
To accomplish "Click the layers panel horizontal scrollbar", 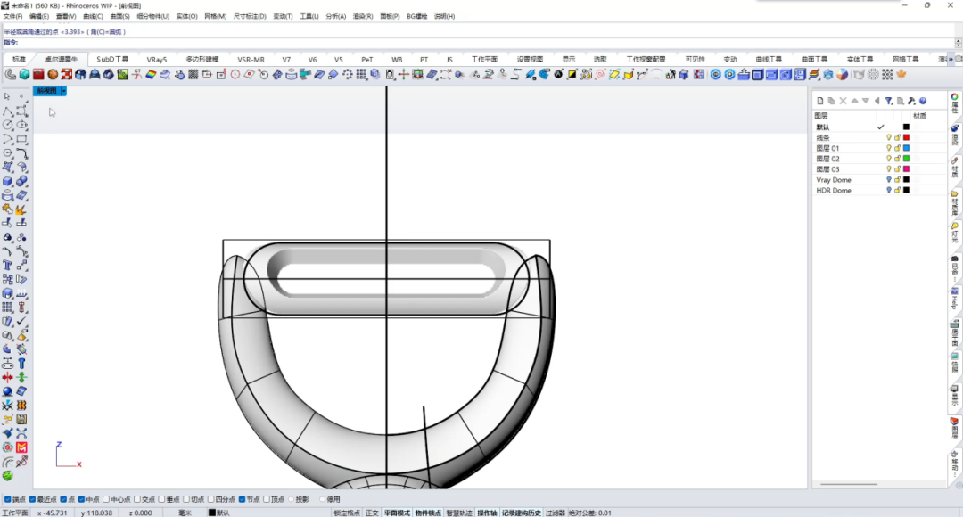I will [x=849, y=484].
